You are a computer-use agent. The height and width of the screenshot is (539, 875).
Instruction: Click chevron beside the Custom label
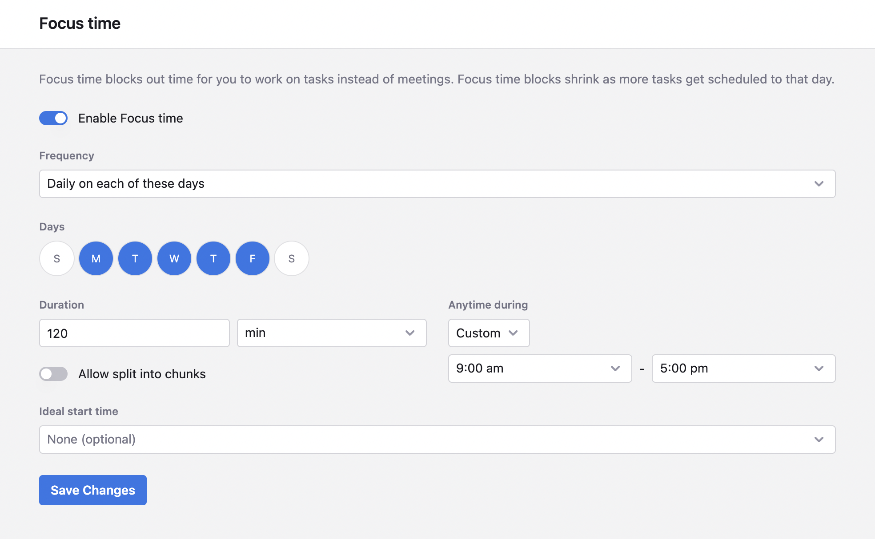tap(514, 333)
